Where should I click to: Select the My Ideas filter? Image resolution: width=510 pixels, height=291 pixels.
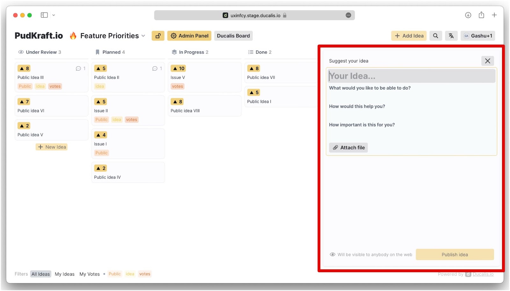[x=65, y=274]
